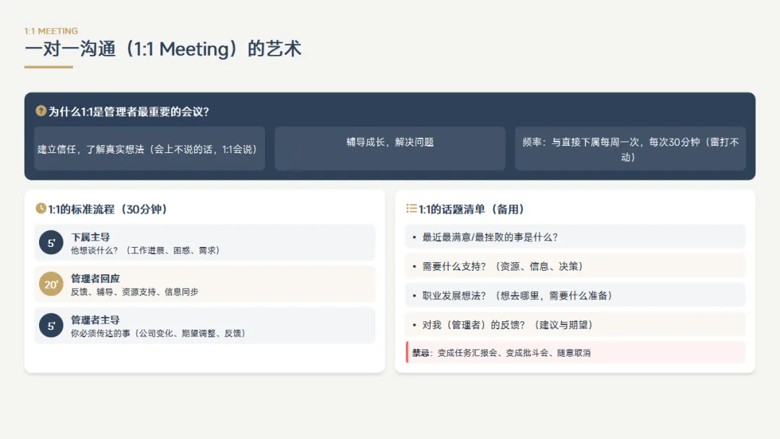This screenshot has width=780, height=439.
Task: Click the 管理者主导 step row
Action: (204, 326)
